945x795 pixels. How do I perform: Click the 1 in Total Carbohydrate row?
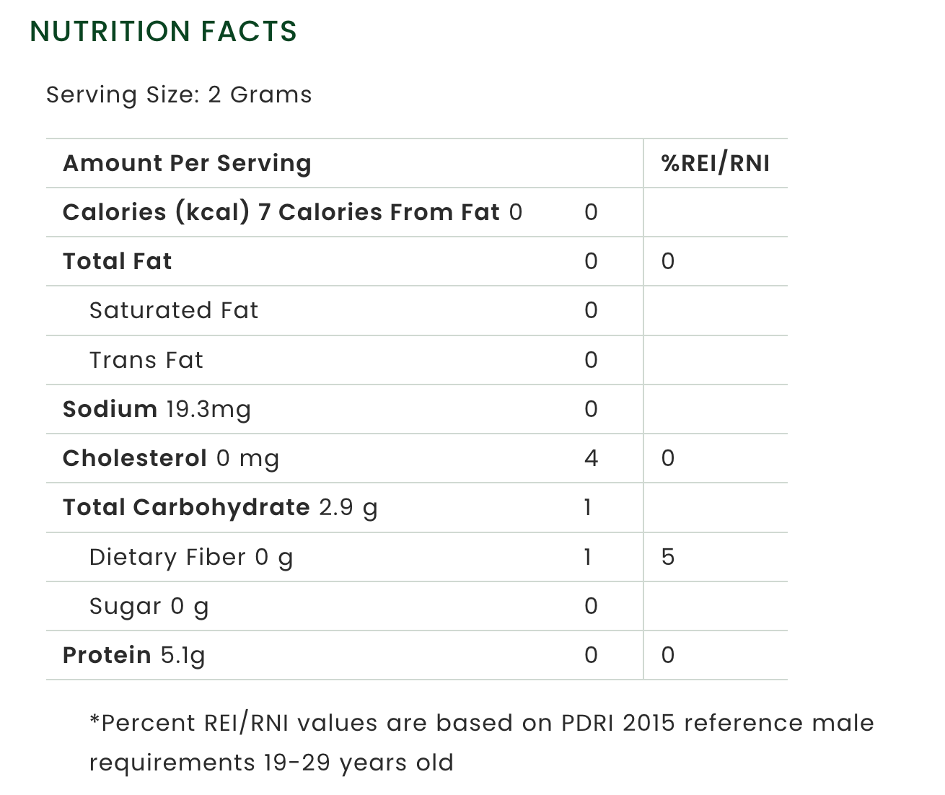click(x=588, y=507)
